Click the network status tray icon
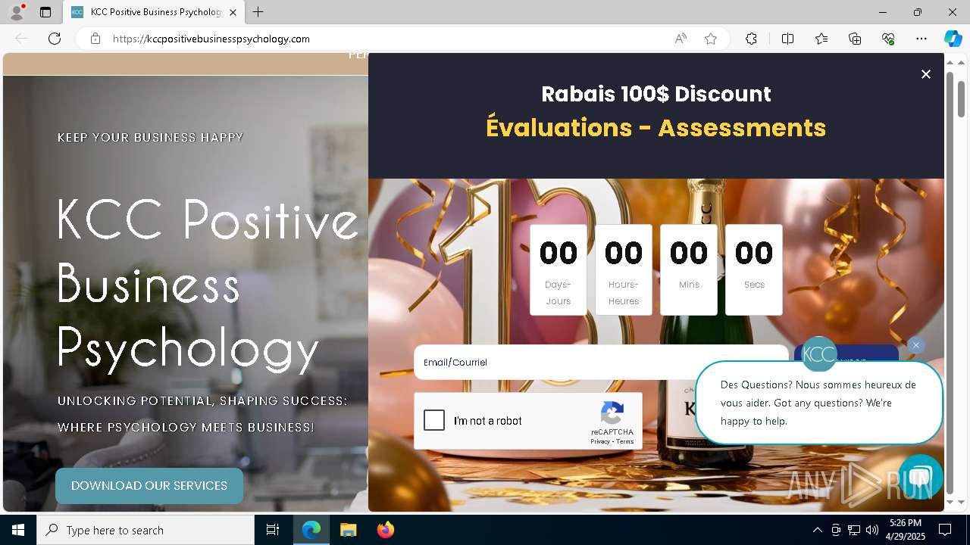The image size is (970, 545). [854, 530]
